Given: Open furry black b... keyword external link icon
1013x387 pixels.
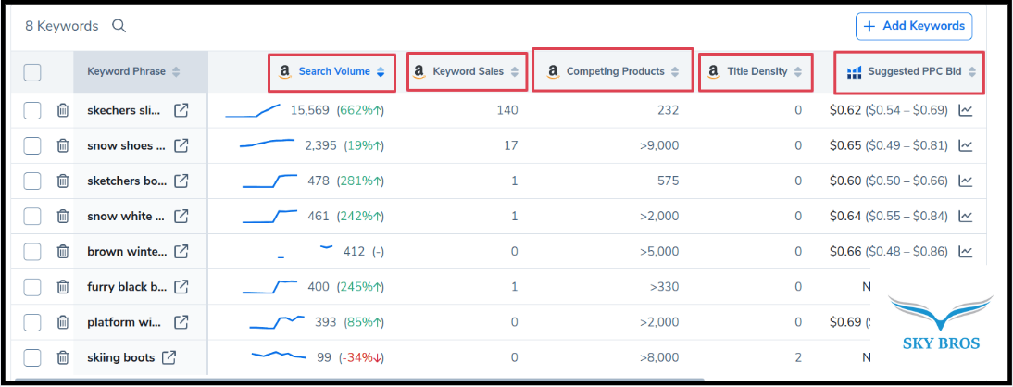Looking at the screenshot, I should point(181,286).
